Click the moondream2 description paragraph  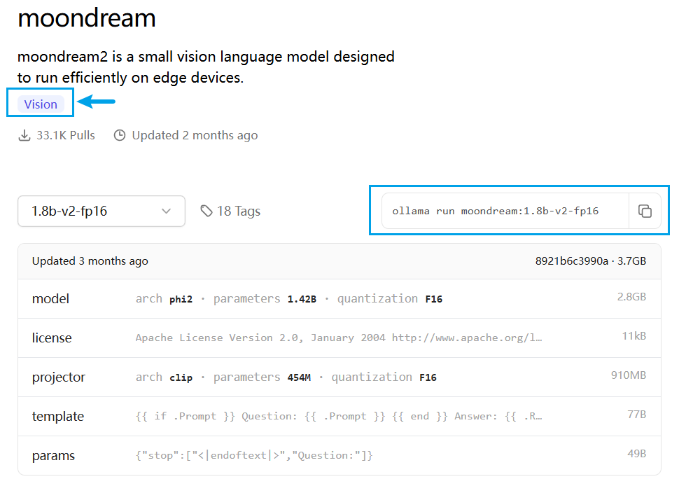pos(206,67)
